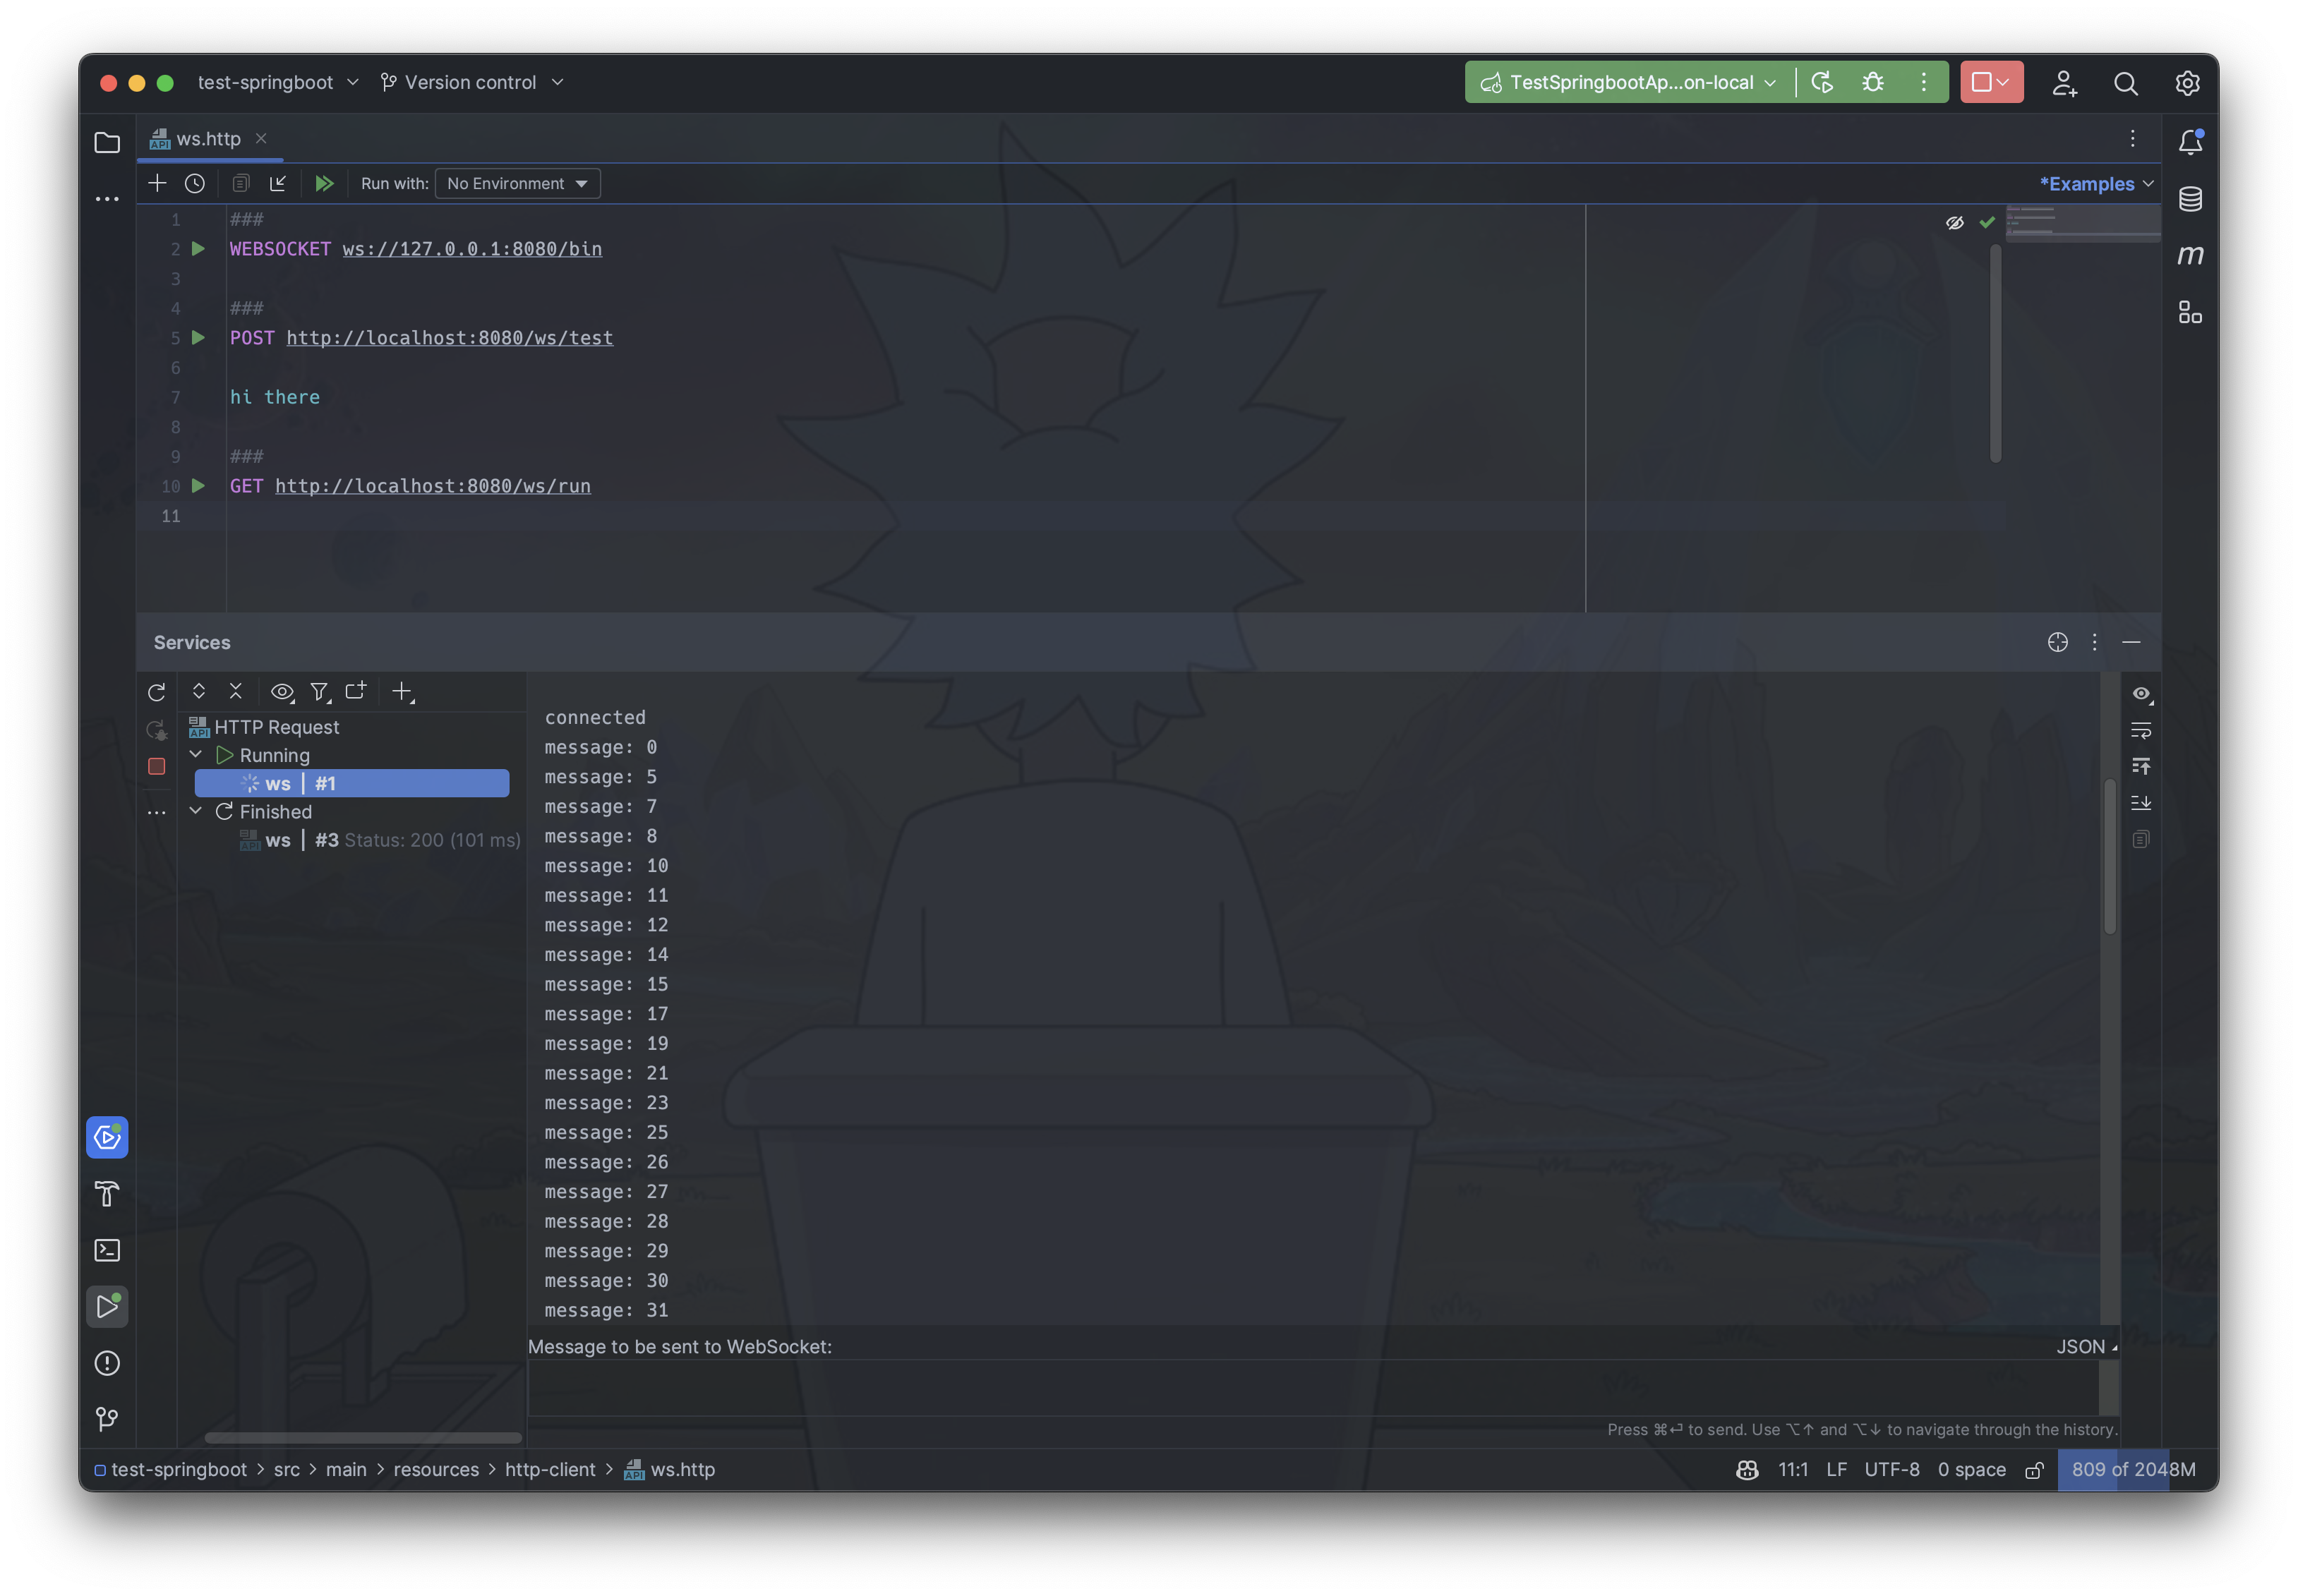Stop the running ws service
The width and height of the screenshot is (2298, 1596).
[x=157, y=767]
